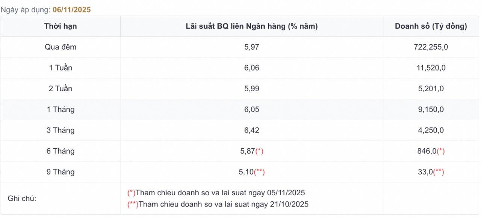Click the Ghi chú label
481x217 pixels.
click(x=22, y=198)
